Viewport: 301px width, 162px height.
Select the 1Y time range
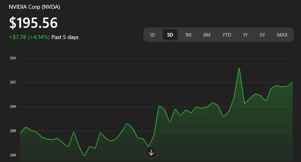pyautogui.click(x=245, y=35)
